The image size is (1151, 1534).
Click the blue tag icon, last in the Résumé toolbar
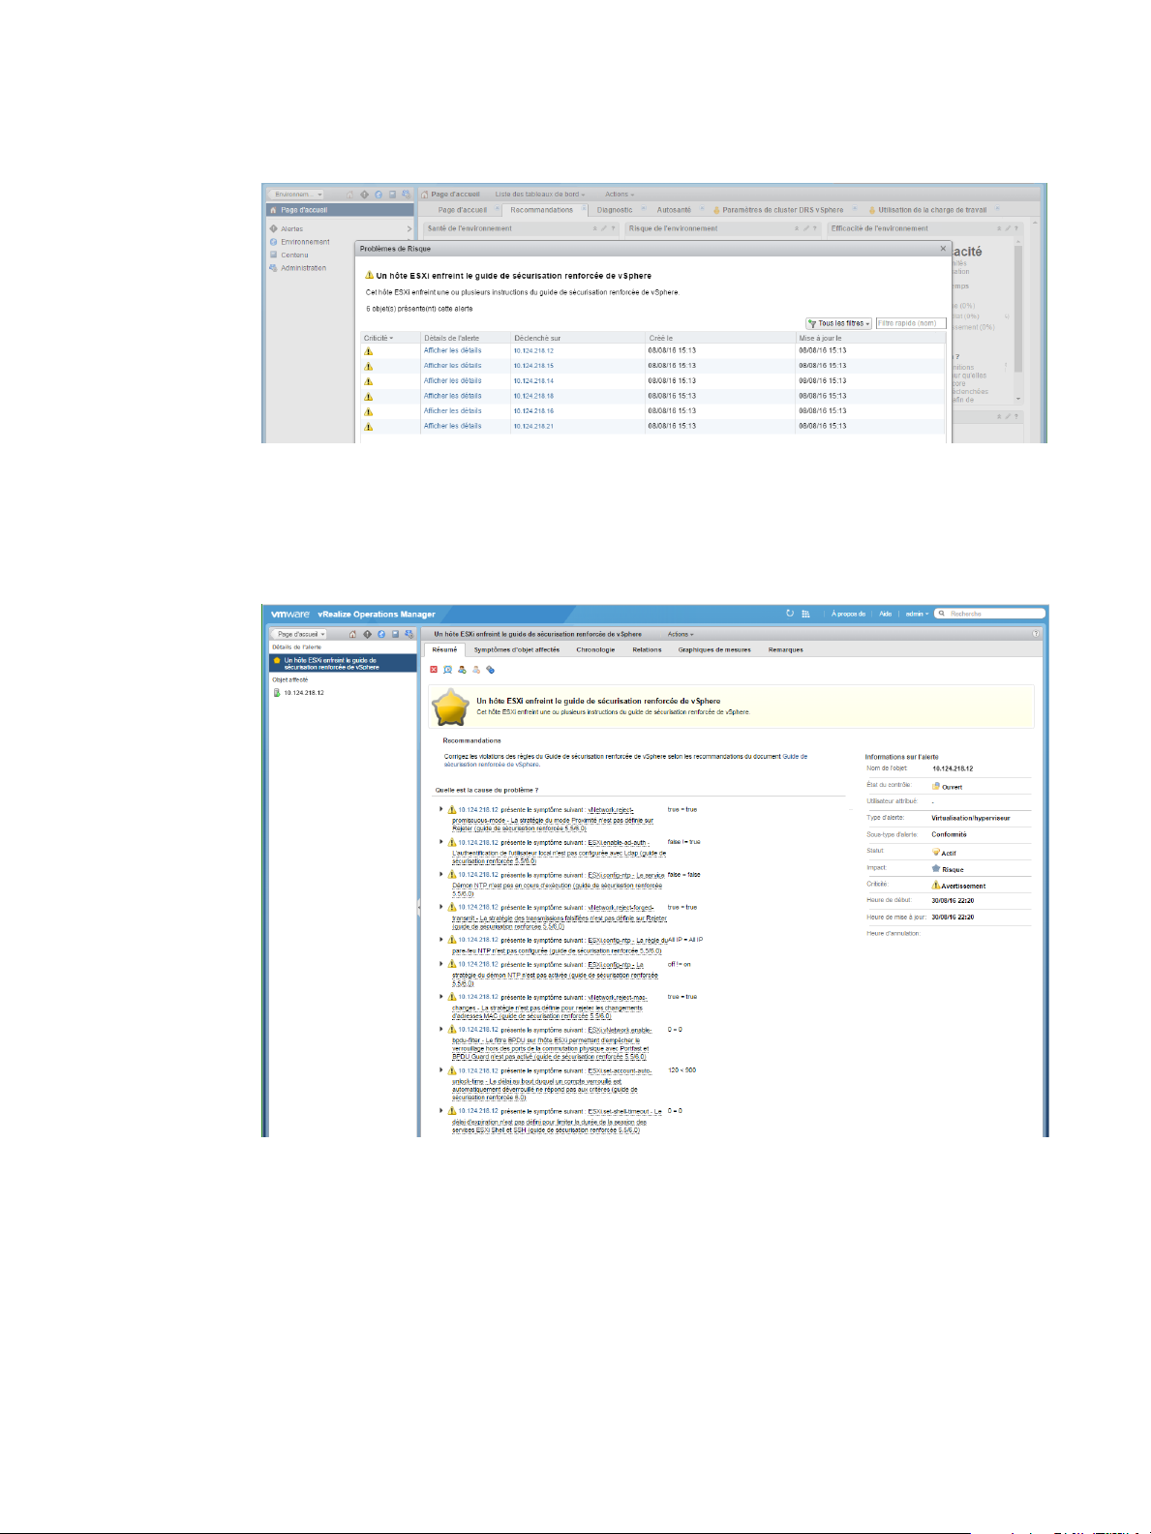[491, 670]
